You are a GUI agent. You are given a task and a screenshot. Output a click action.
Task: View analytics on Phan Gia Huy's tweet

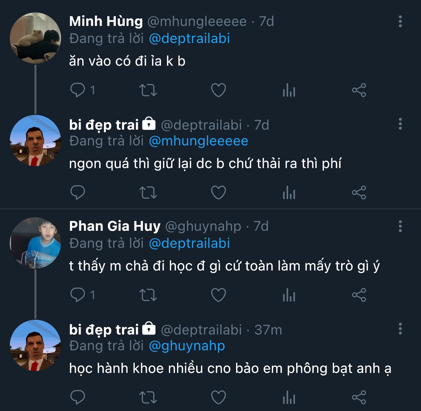289,295
